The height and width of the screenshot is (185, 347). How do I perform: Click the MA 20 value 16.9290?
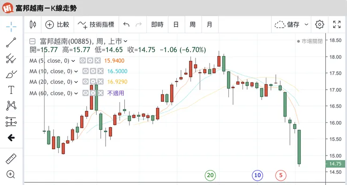tap(117, 82)
